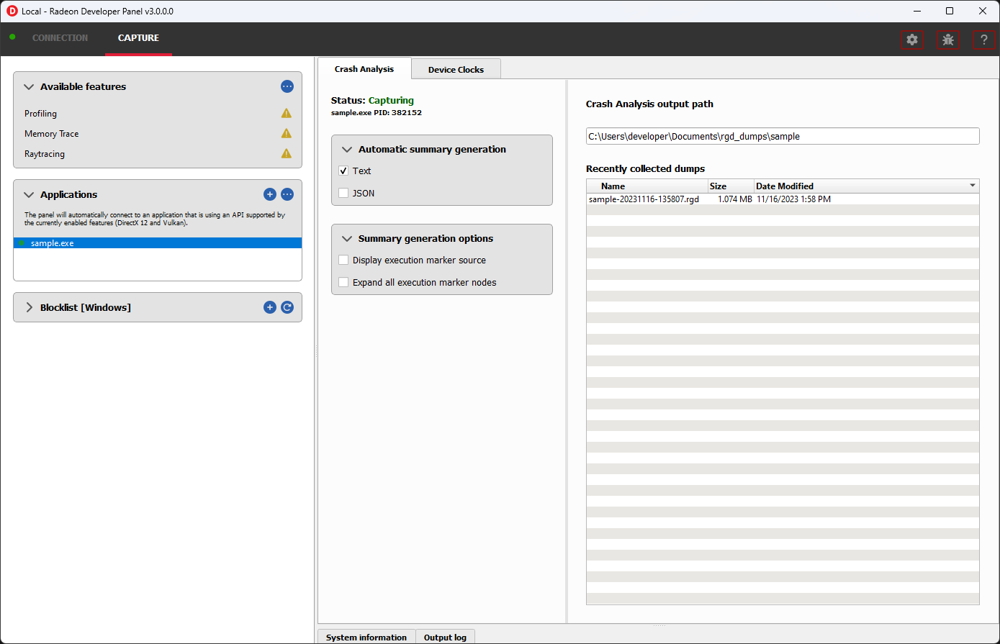Click the Radeon Developer Panel app icon
This screenshot has height=644, width=1000.
[x=12, y=11]
